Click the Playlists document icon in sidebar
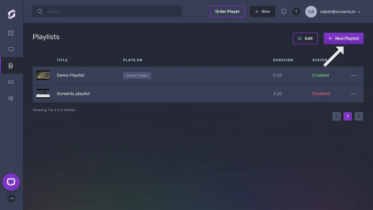Screen dimensions: 373x210 (x=11, y=66)
